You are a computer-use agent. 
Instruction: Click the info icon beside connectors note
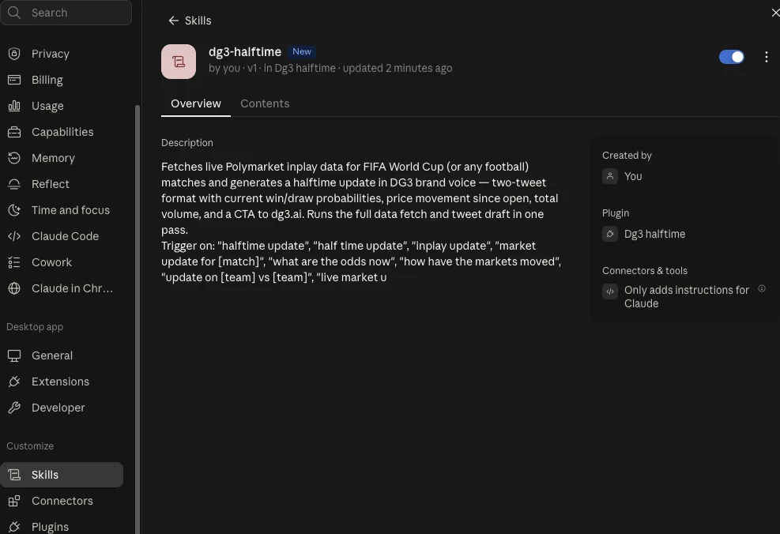pyautogui.click(x=762, y=289)
